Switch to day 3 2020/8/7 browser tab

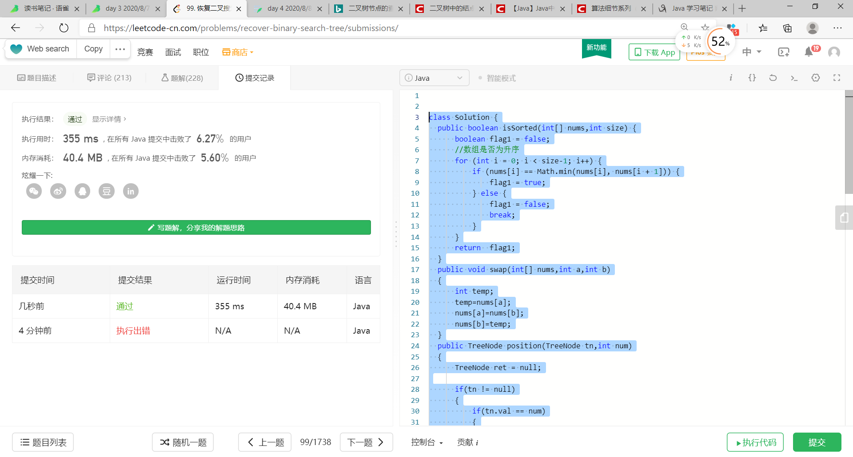pyautogui.click(x=125, y=8)
